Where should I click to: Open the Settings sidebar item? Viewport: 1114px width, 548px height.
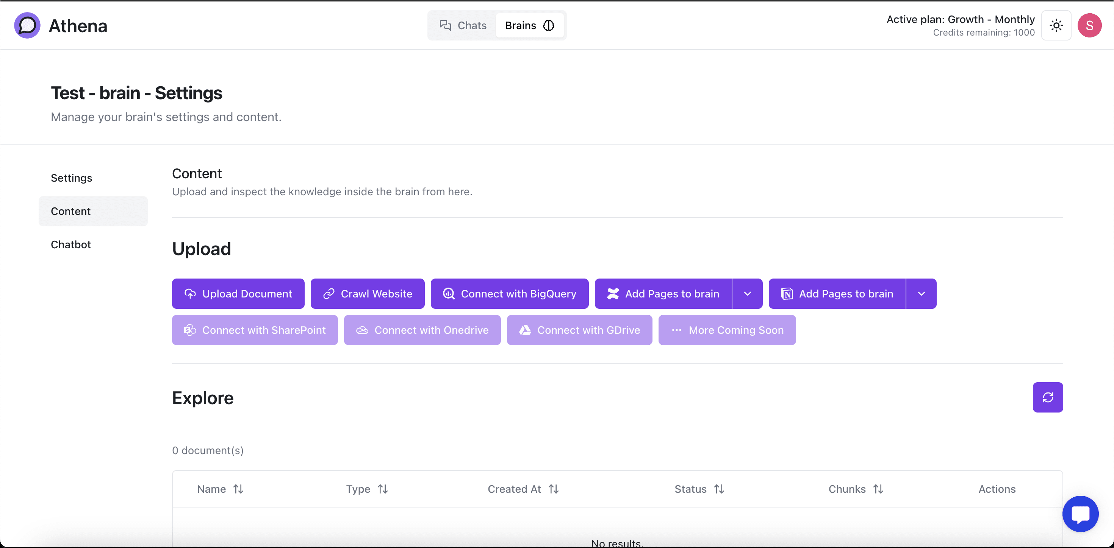click(x=71, y=178)
